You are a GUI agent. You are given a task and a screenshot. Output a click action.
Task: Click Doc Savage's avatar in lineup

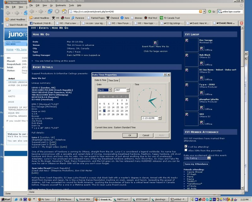(187, 40)
